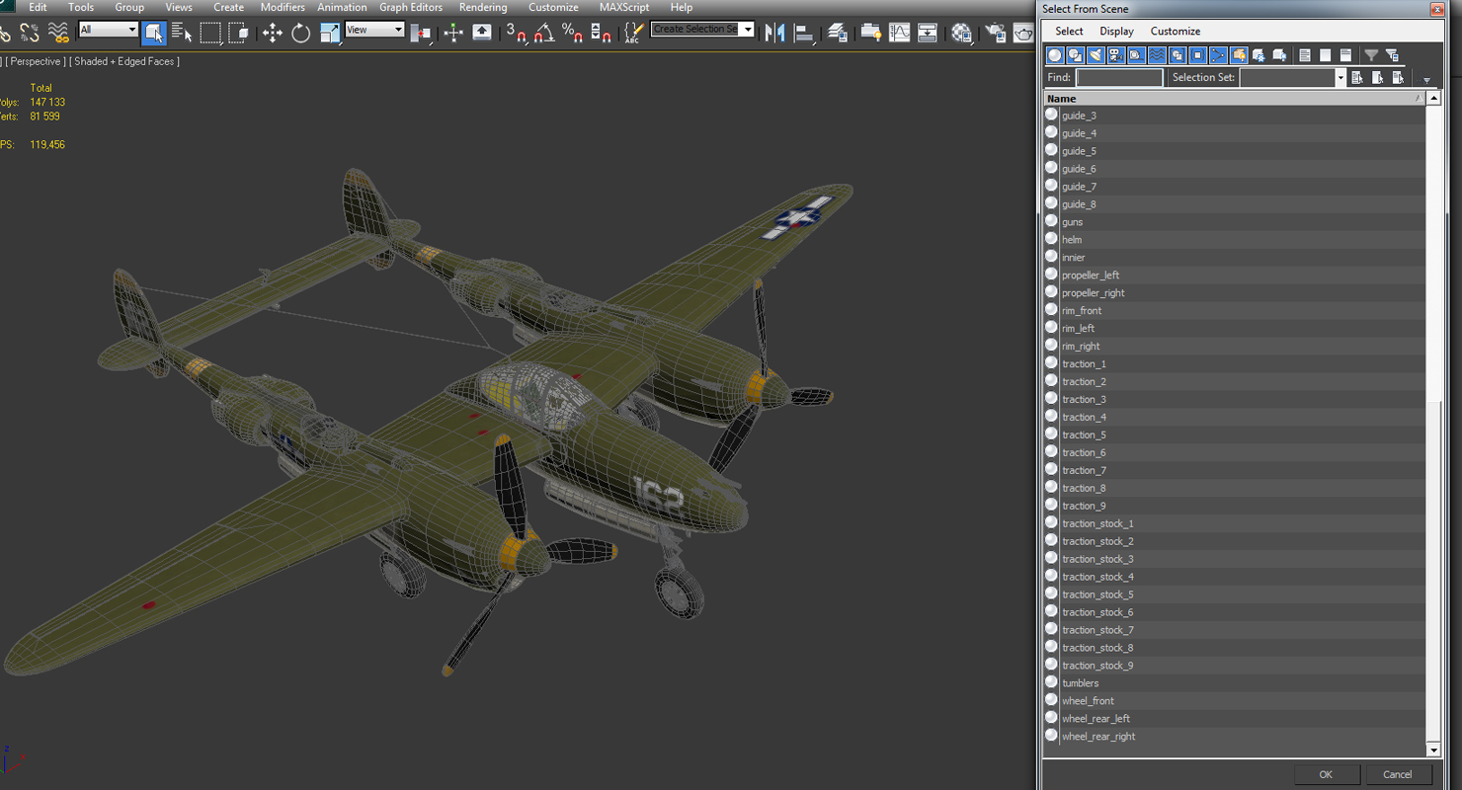1462x790 pixels.
Task: Open the Graph Editors menu
Action: tap(411, 7)
